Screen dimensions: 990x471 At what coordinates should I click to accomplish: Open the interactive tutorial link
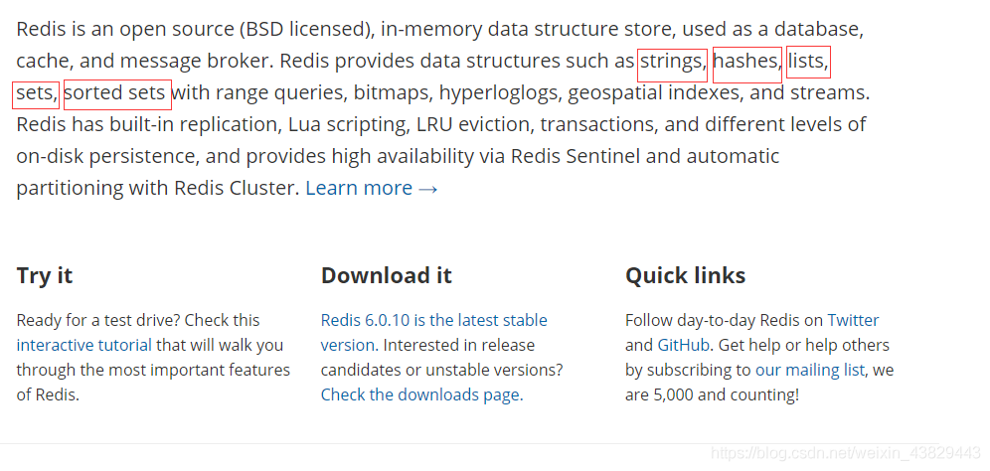pyautogui.click(x=83, y=345)
